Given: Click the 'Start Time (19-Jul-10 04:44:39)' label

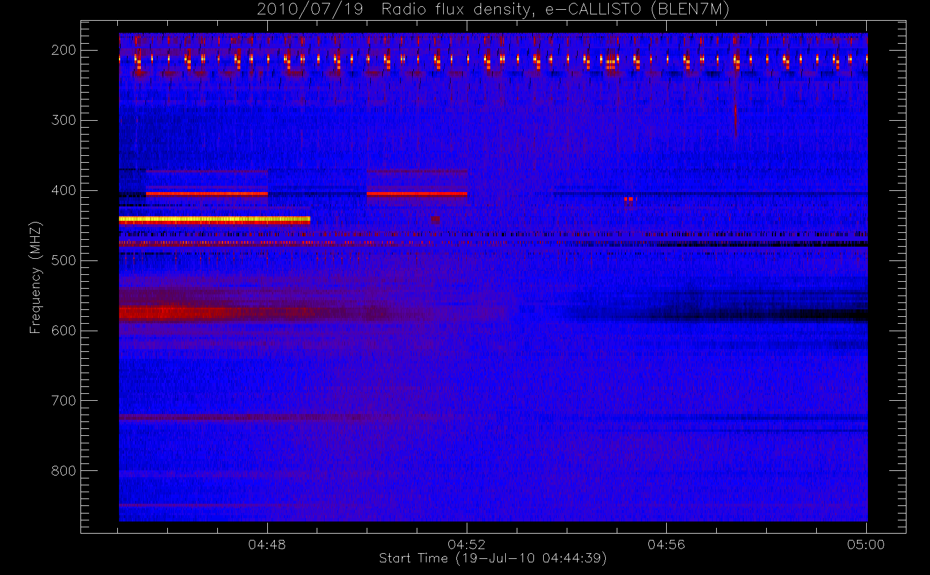Looking at the screenshot, I should pos(493,558).
